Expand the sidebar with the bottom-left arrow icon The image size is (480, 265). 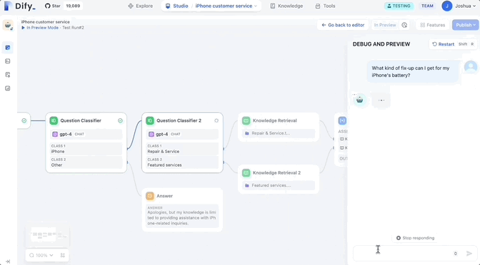click(8, 261)
